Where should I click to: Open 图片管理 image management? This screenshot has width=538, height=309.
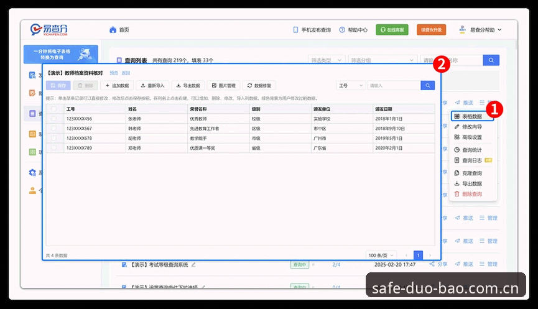tap(224, 85)
